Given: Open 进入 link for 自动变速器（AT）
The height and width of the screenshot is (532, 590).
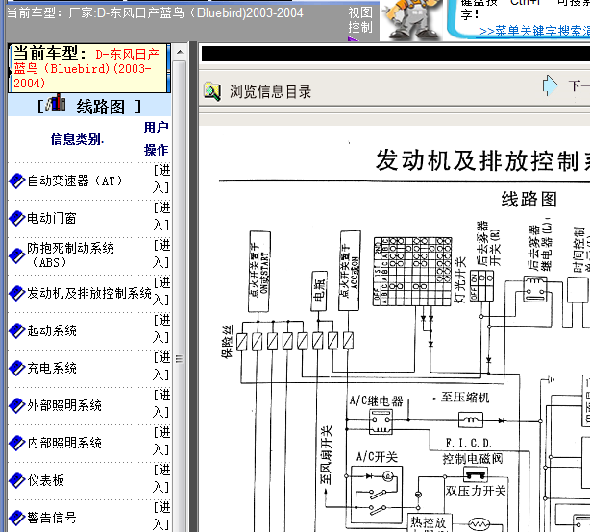Looking at the screenshot, I should click(x=161, y=179).
